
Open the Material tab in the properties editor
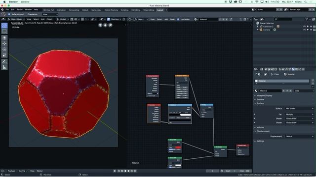point(293,69)
